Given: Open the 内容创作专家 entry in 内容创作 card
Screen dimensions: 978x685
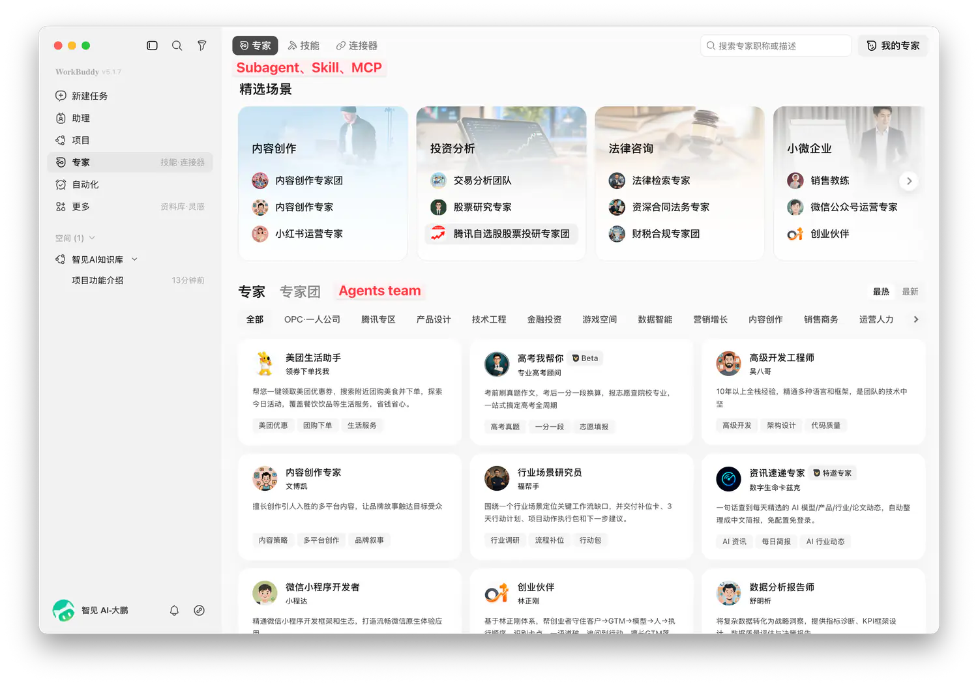Looking at the screenshot, I should pos(293,207).
